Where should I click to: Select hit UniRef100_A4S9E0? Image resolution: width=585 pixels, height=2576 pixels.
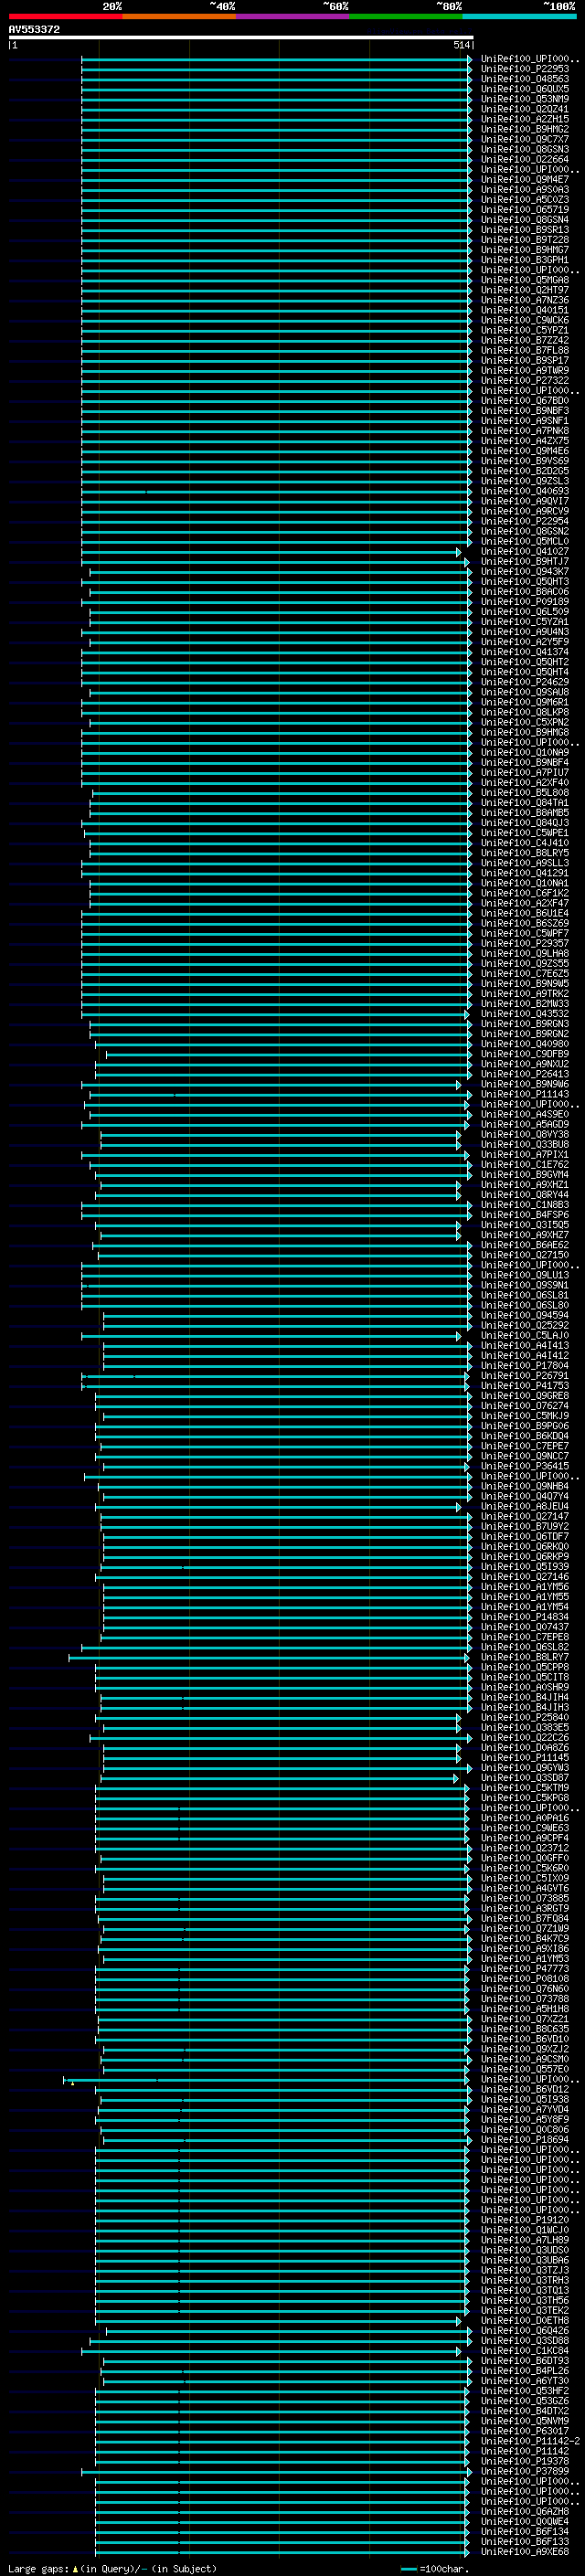click(x=525, y=1113)
